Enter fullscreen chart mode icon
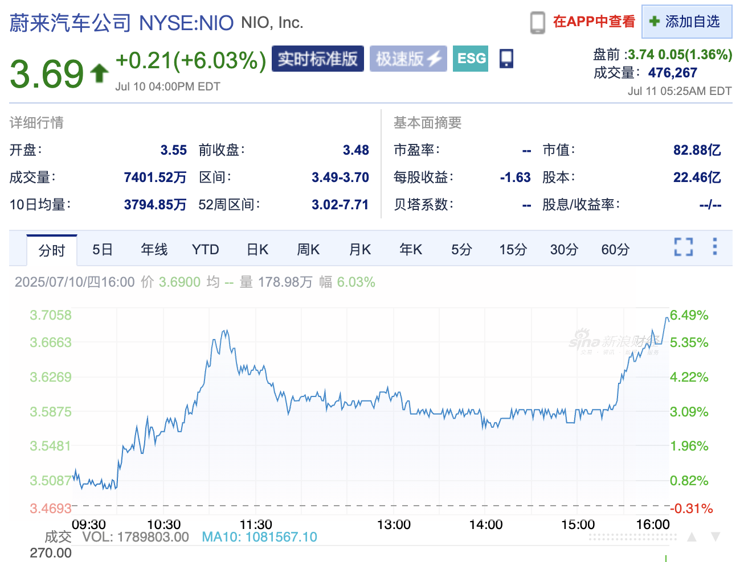 (x=683, y=247)
